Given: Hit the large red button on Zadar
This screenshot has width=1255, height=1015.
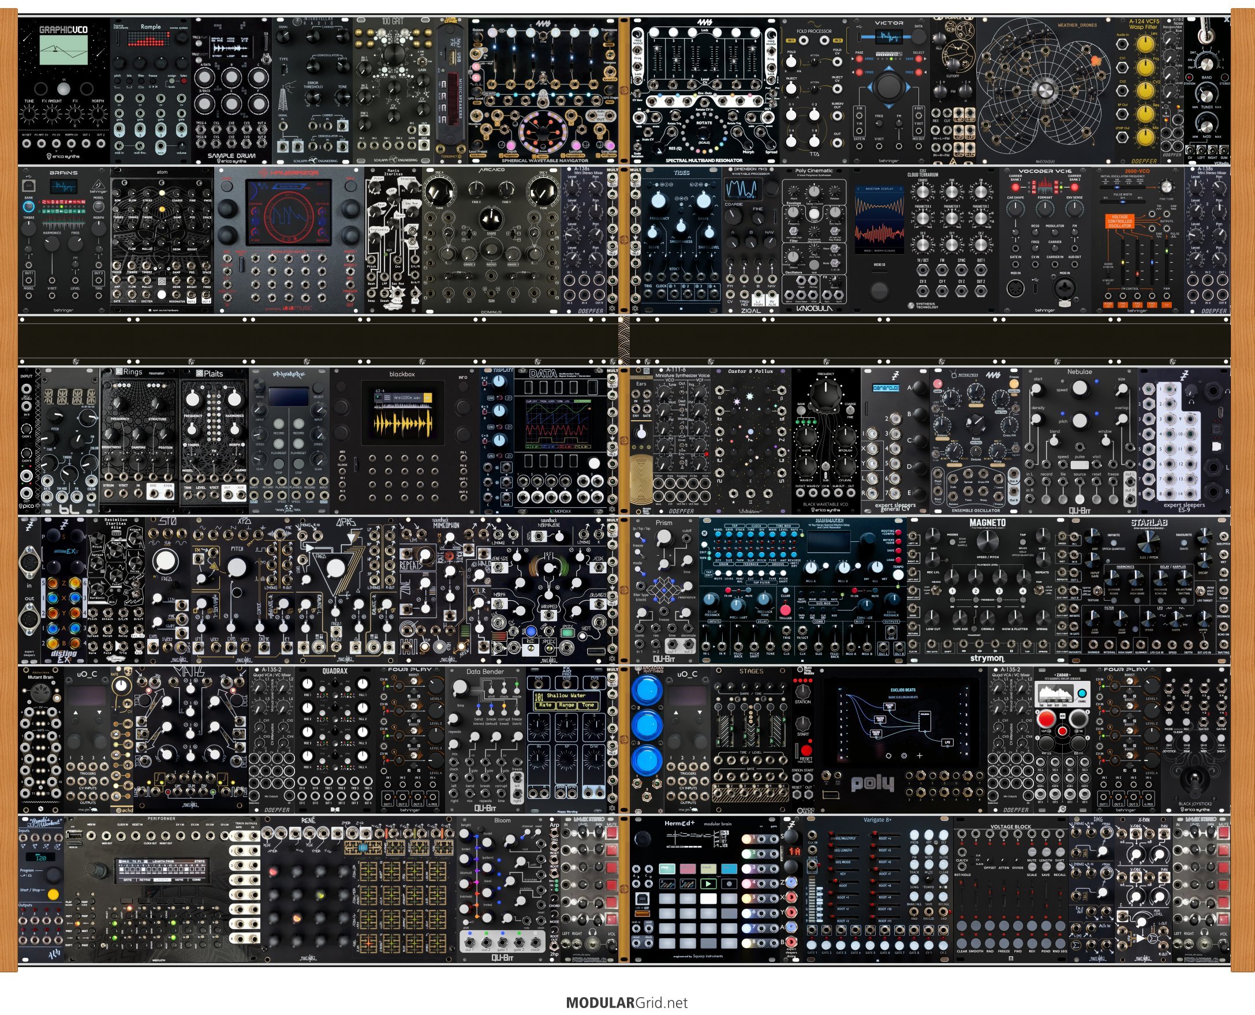Looking at the screenshot, I should point(1046,718).
